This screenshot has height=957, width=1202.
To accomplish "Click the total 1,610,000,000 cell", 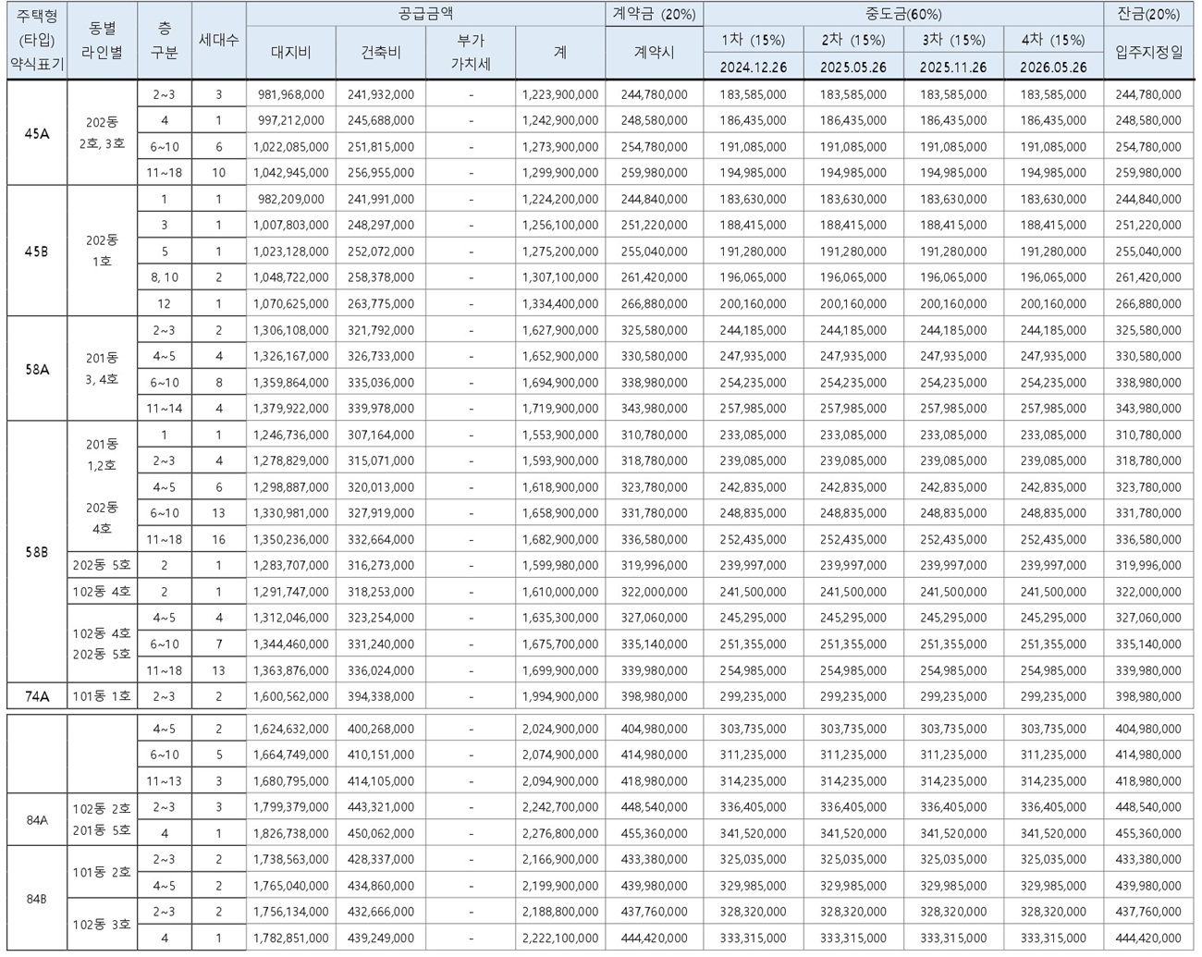I will (560, 592).
